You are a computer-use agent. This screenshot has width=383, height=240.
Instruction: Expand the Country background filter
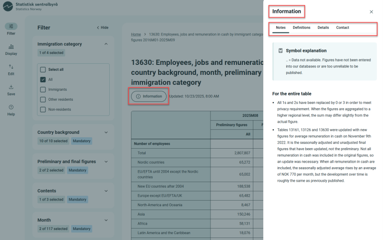point(106,132)
